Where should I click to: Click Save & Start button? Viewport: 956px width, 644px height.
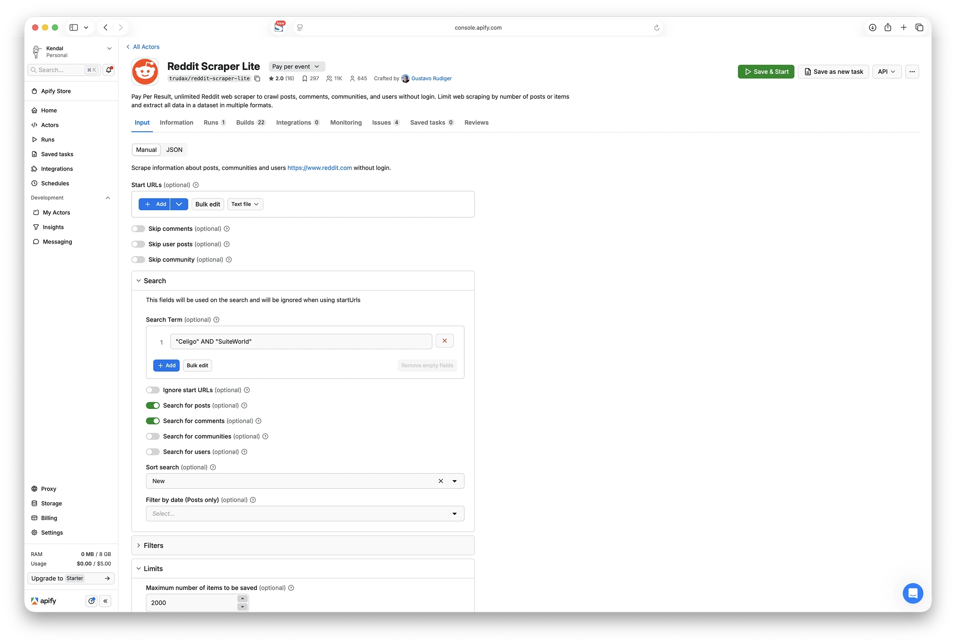pos(766,71)
